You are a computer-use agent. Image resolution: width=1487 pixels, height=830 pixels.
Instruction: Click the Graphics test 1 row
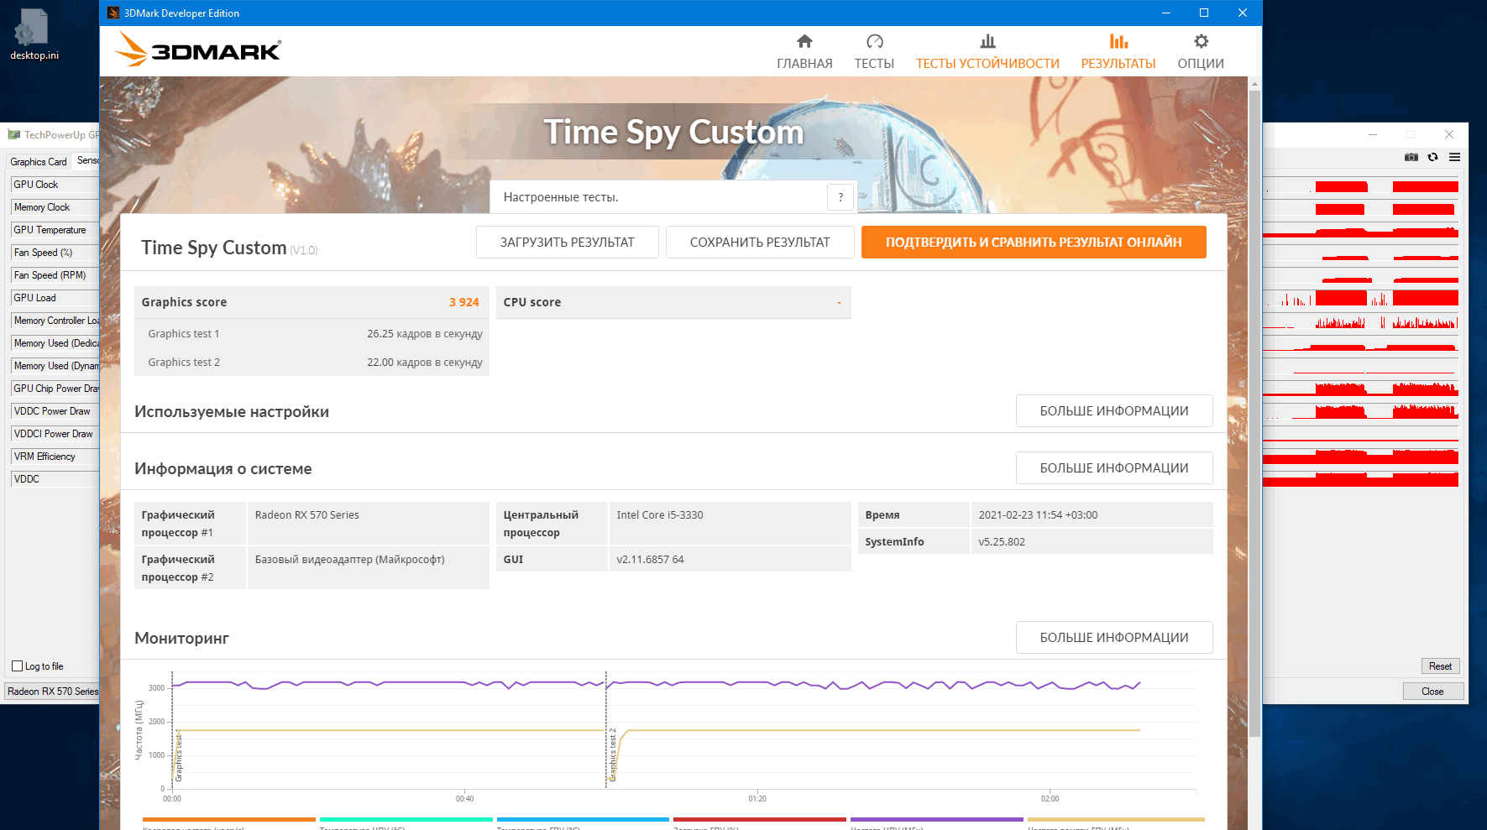tap(312, 333)
